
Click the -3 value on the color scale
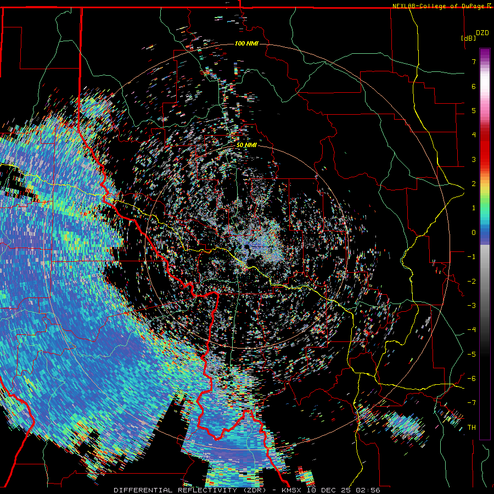click(471, 306)
